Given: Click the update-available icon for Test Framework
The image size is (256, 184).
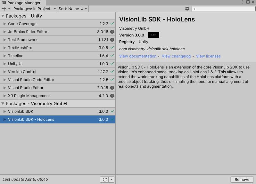Looking at the screenshot, I should click(112, 40).
